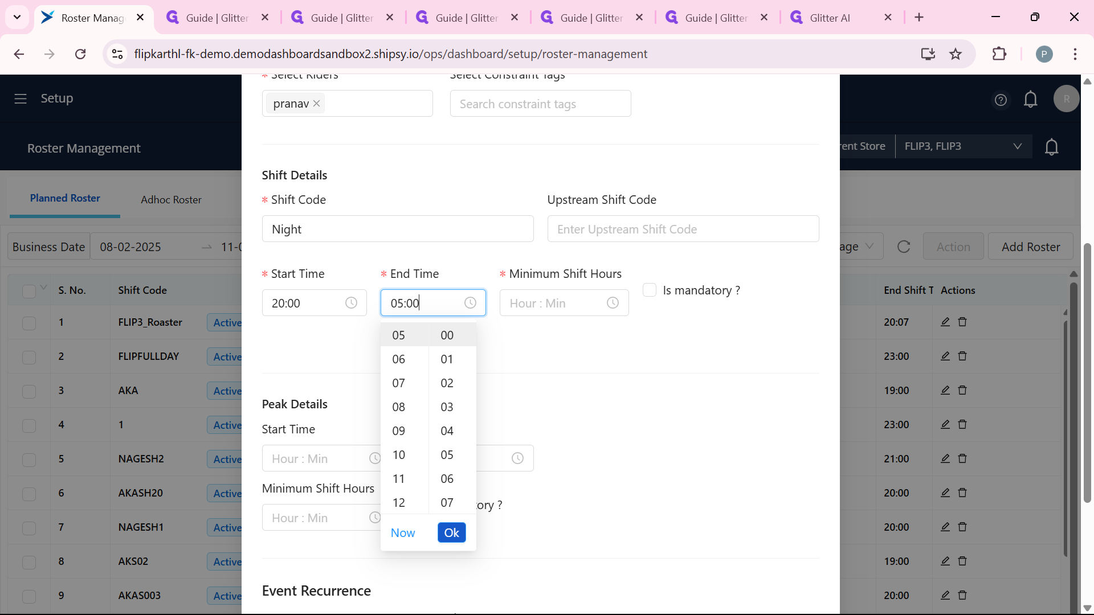Select checkbox for row 6 AKASH20

point(29,494)
